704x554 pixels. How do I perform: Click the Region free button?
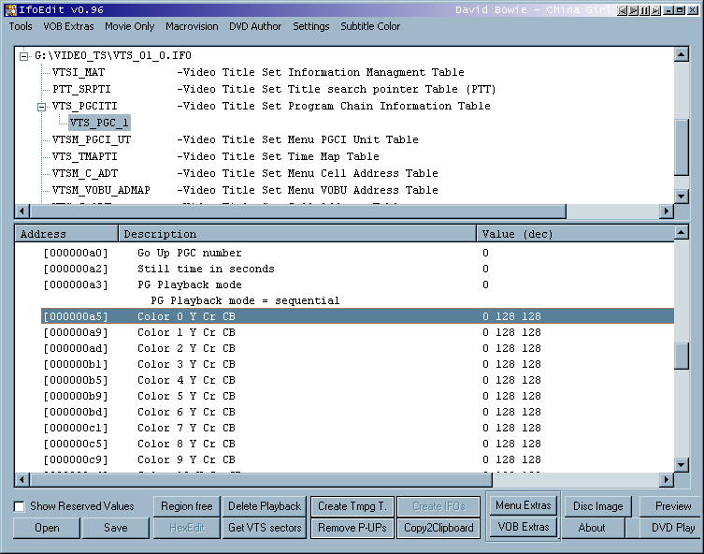pos(187,506)
